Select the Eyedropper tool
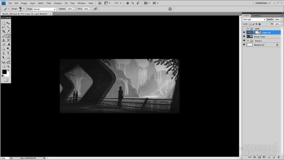Viewport: 284px width, 160px height. point(8,31)
